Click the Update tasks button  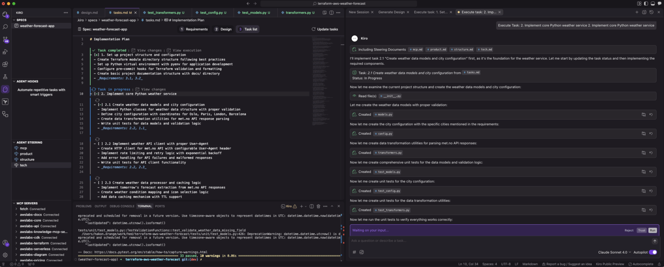326,29
